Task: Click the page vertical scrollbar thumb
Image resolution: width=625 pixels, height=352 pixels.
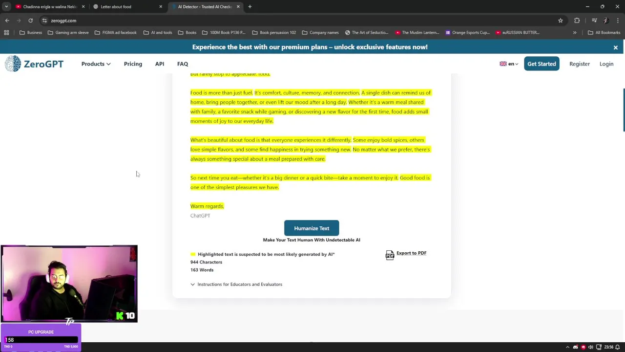Action: coord(623,110)
